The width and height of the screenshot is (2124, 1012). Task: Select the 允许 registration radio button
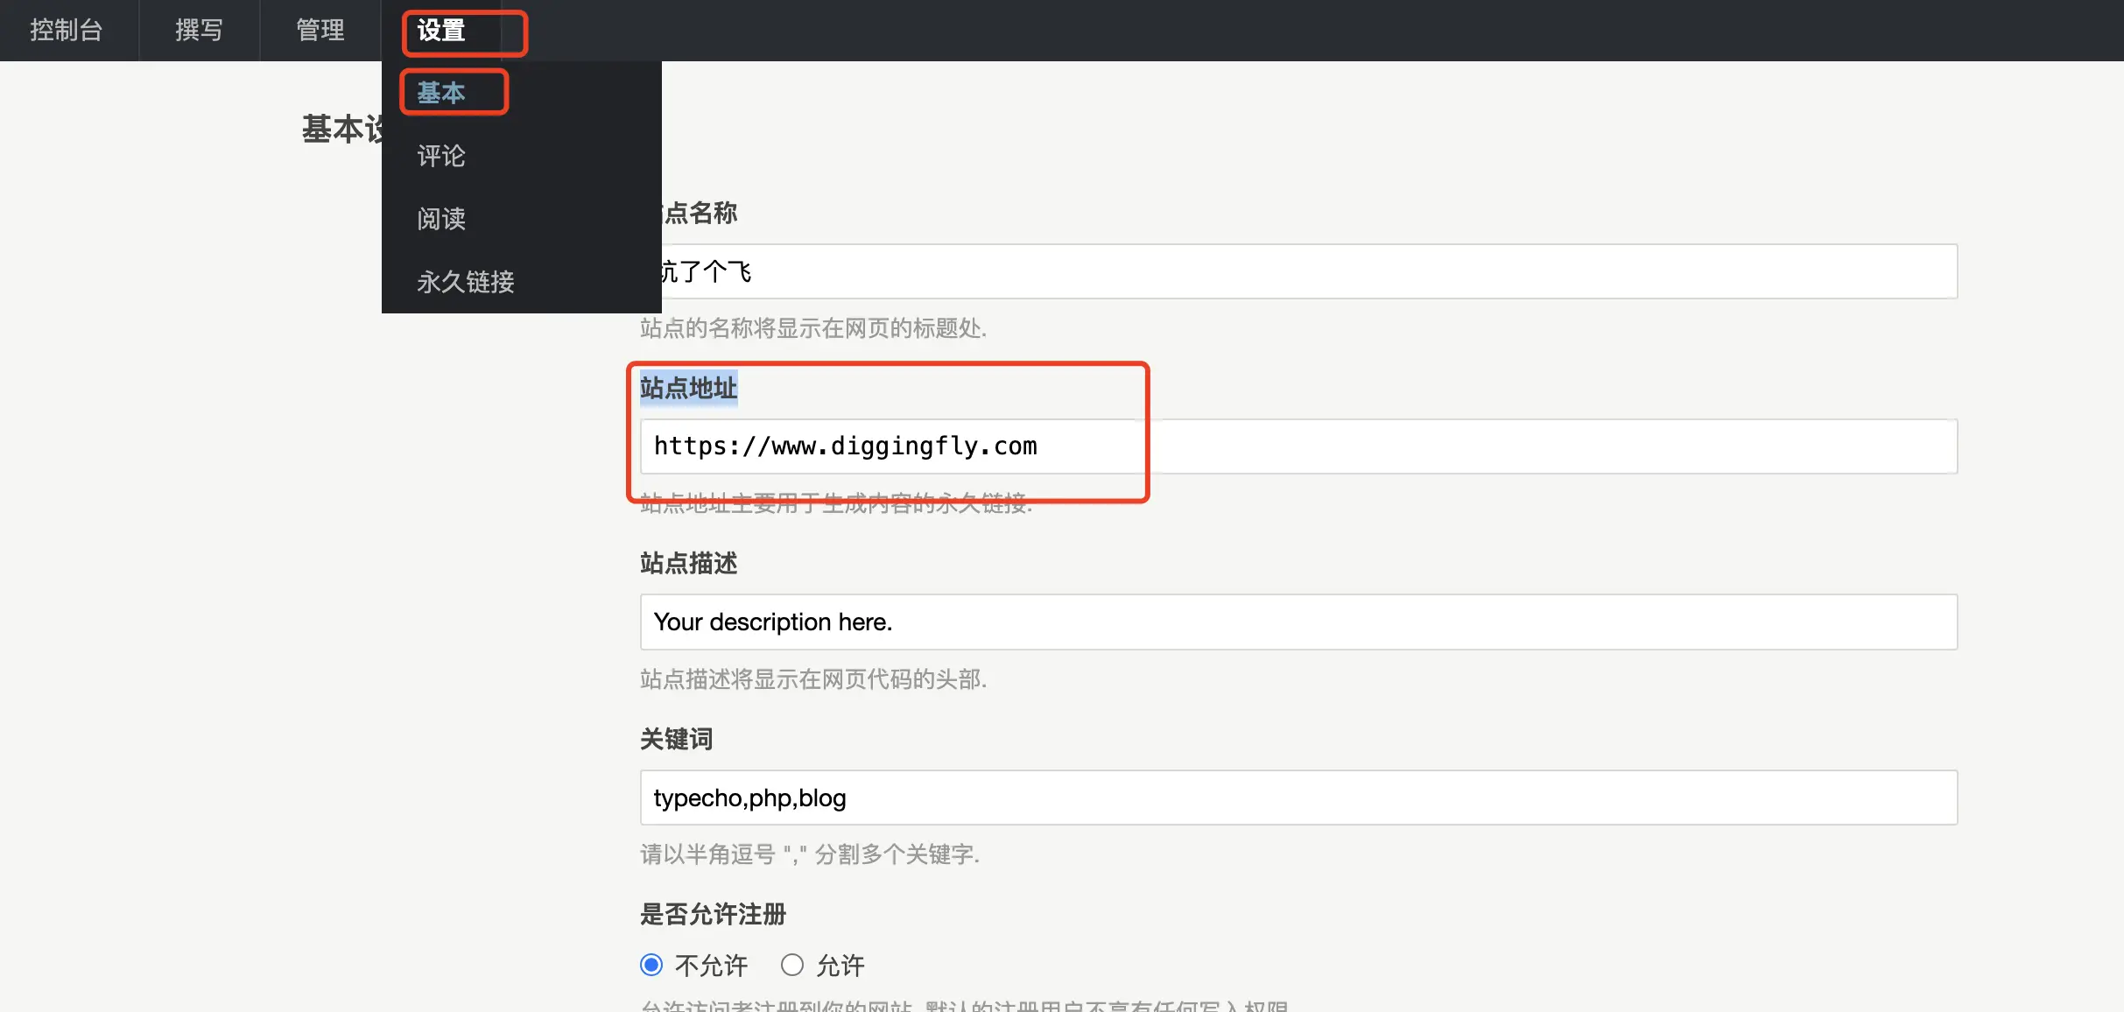coord(792,965)
